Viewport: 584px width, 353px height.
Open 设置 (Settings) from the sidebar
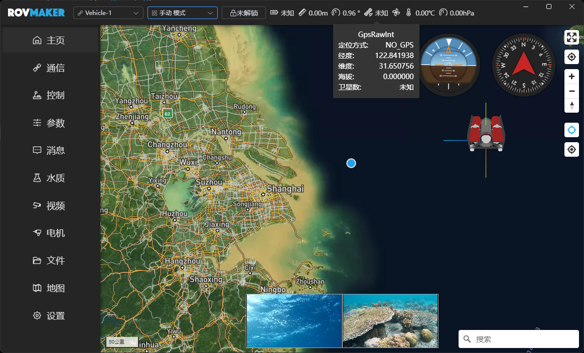49,316
